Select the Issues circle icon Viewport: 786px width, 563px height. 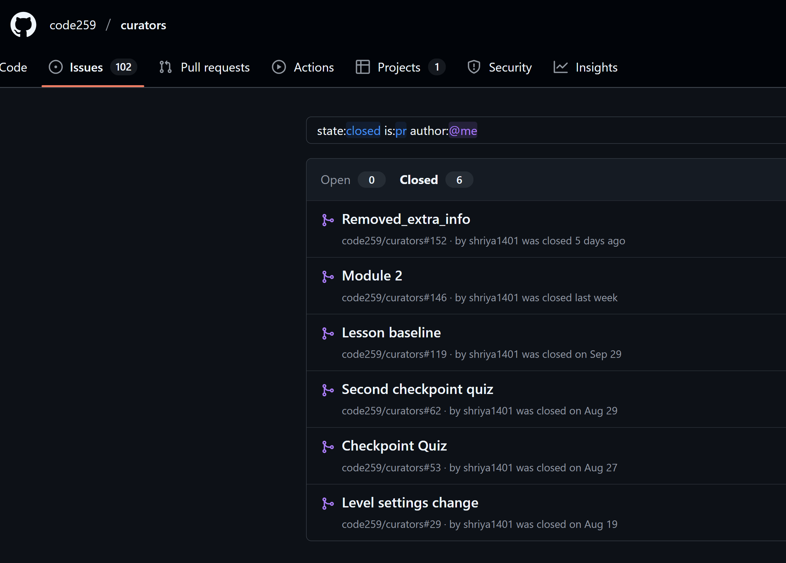(x=56, y=67)
